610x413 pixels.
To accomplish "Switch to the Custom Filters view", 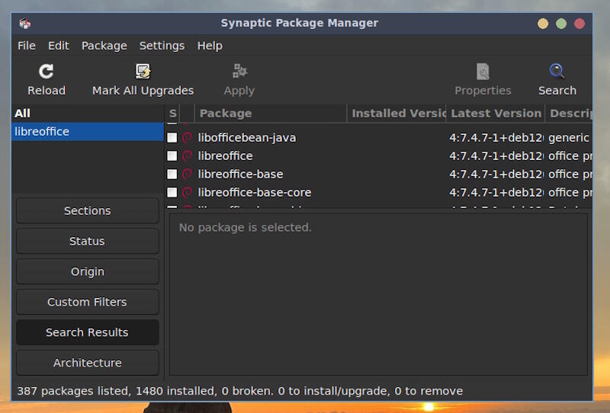I will click(x=87, y=303).
